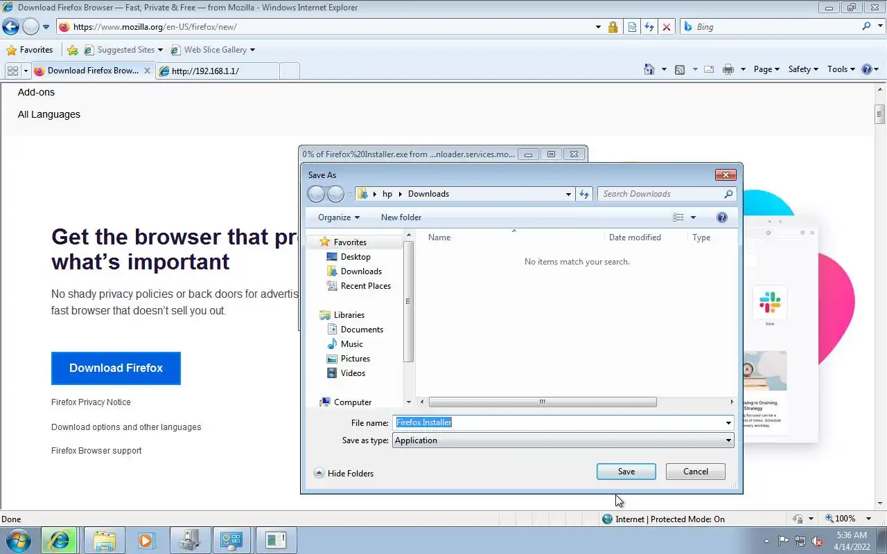Open the Page menu
The image size is (887, 554).
tap(766, 69)
